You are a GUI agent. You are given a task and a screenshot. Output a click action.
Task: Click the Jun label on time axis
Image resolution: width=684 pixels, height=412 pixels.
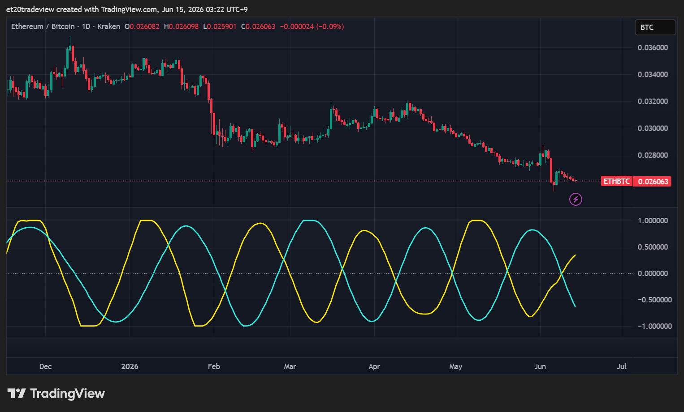point(540,366)
